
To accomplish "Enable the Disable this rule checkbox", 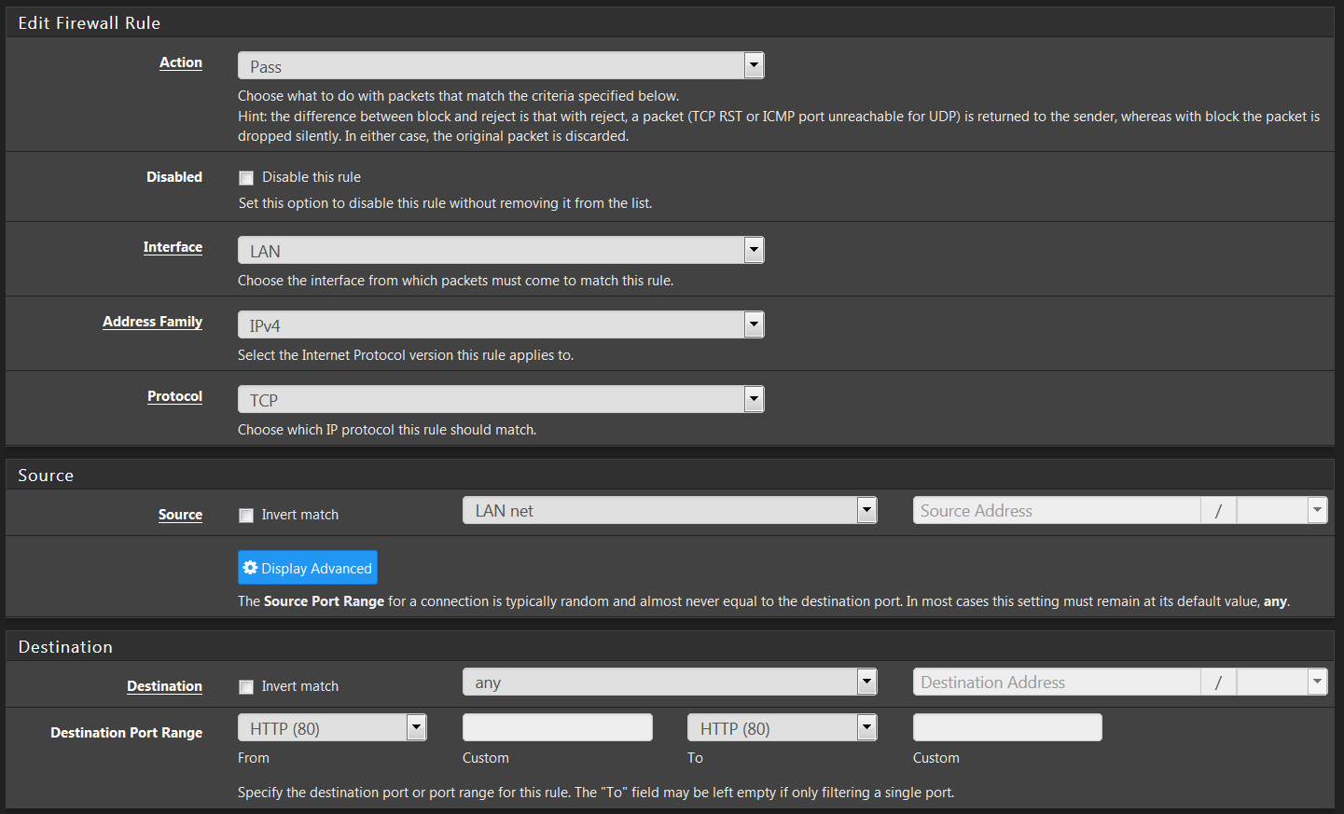I will pos(246,178).
